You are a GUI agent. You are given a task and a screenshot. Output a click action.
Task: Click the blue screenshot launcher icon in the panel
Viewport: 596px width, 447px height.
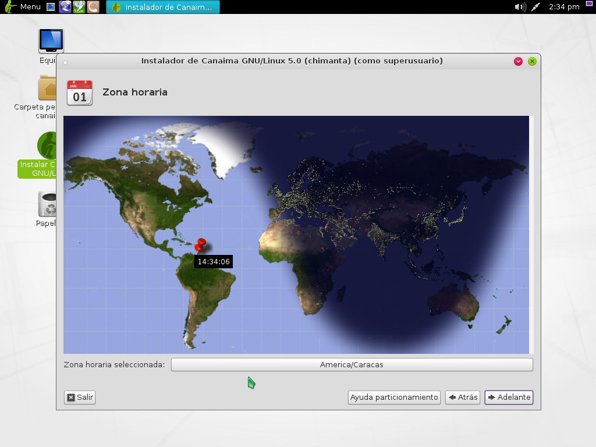(x=51, y=7)
